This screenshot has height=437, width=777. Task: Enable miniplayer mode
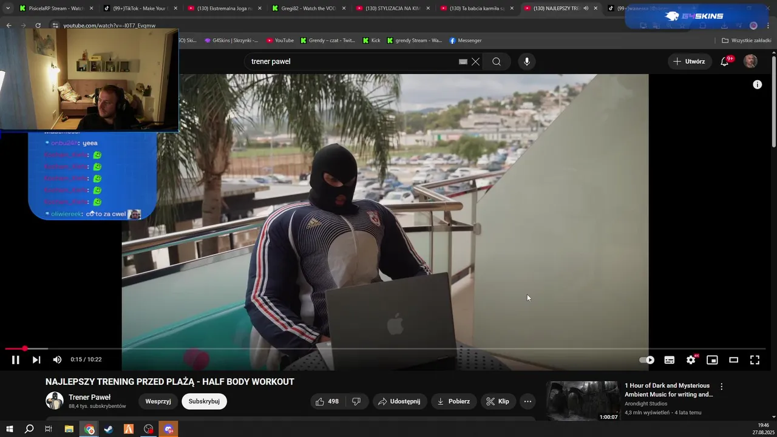click(712, 360)
